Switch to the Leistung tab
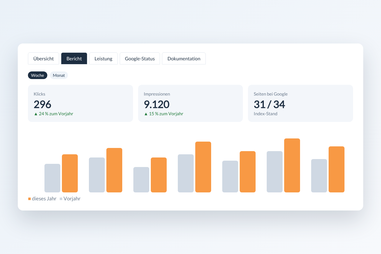 coord(104,58)
